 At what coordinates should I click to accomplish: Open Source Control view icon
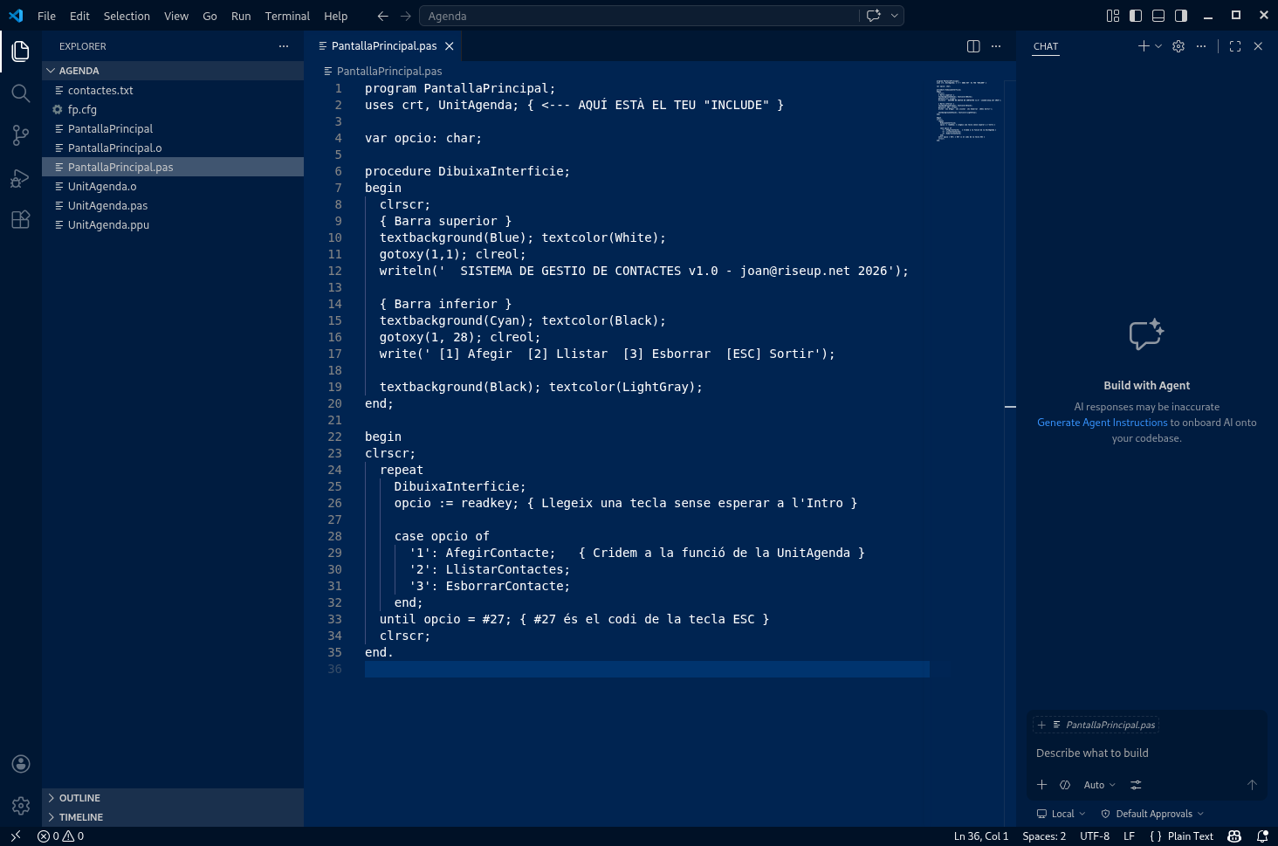(x=21, y=135)
